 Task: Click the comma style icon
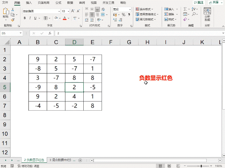(x=129, y=15)
